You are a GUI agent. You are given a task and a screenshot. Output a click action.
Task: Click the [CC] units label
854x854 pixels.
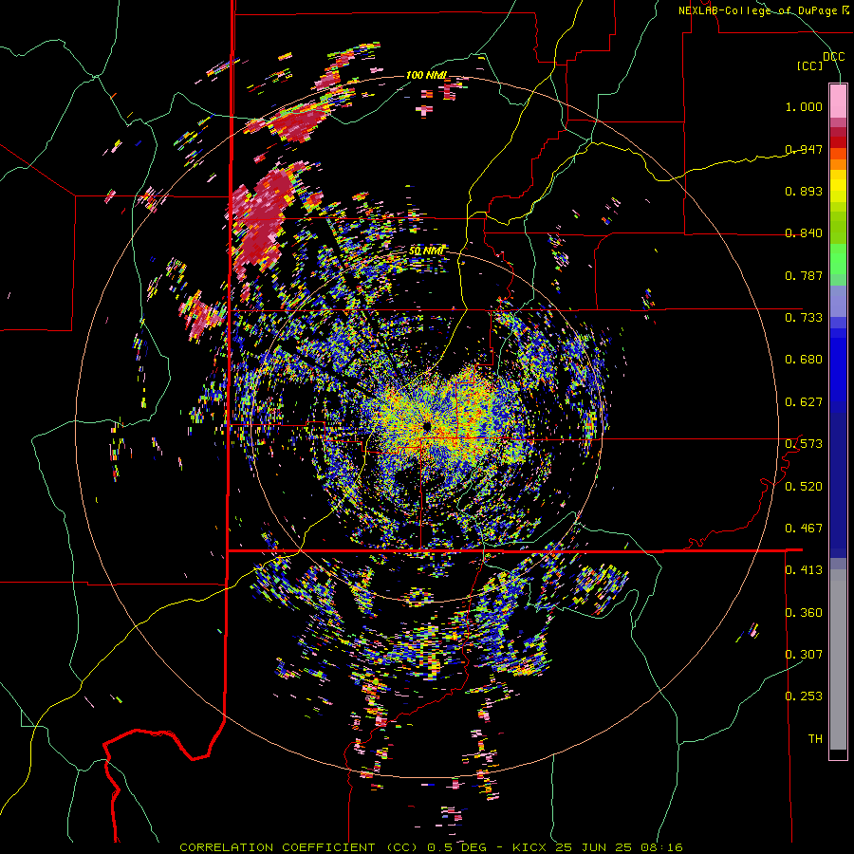pyautogui.click(x=810, y=65)
